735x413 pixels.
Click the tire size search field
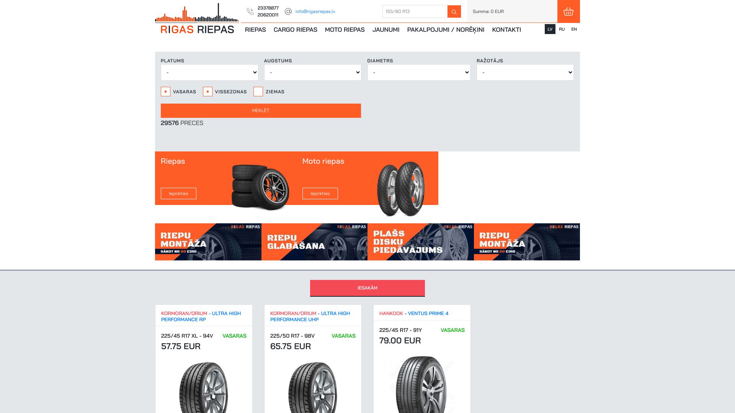click(415, 11)
